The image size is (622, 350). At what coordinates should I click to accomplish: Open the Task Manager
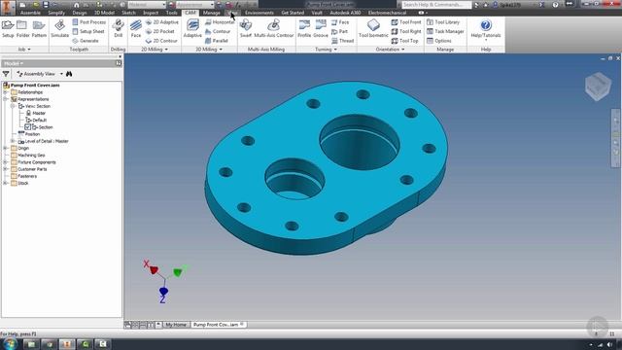445,31
